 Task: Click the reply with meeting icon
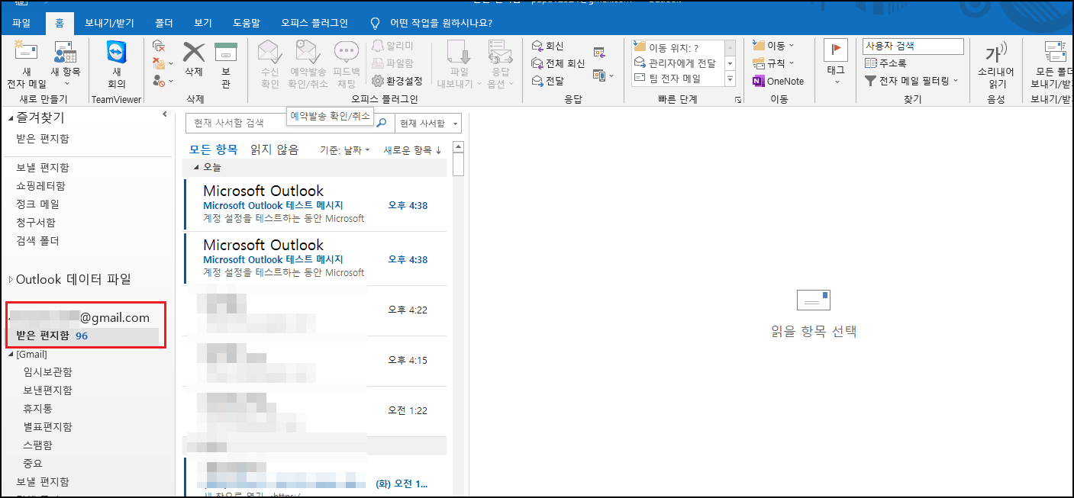tap(599, 53)
